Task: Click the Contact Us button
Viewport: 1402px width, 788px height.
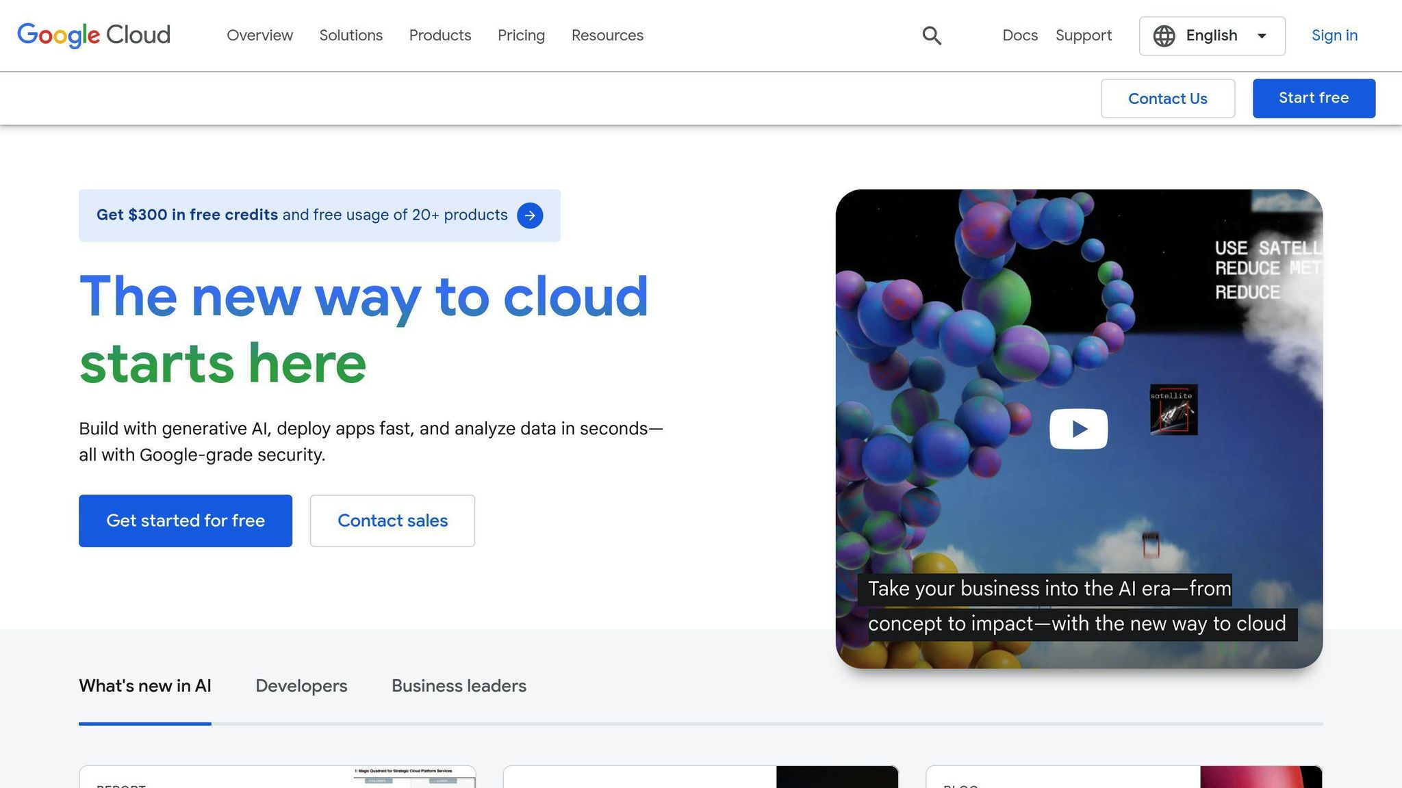Action: click(x=1168, y=98)
